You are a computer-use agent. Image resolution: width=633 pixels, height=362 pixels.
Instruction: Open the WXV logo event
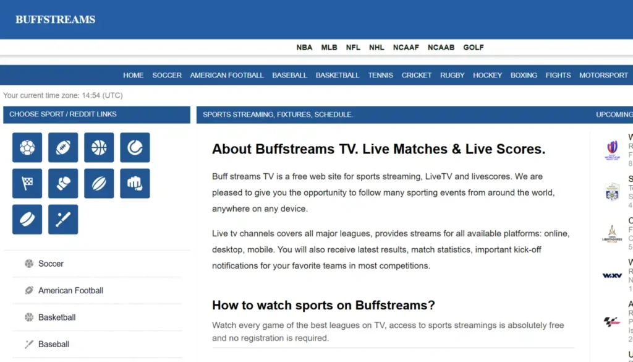(x=613, y=275)
